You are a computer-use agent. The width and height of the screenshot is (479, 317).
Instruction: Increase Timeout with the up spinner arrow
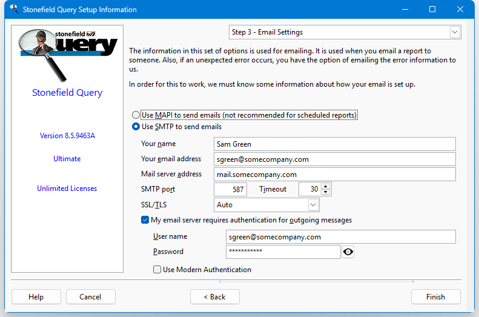326,186
